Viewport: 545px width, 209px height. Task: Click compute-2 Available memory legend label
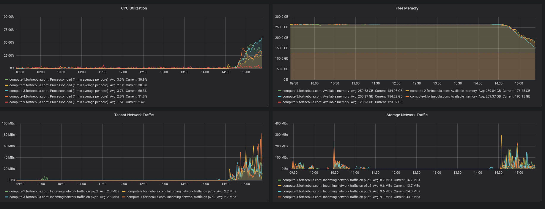tap(443, 91)
